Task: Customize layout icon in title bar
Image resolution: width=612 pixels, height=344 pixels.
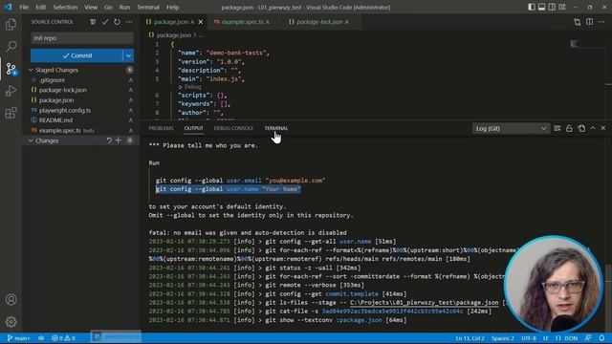Action: pos(562,7)
